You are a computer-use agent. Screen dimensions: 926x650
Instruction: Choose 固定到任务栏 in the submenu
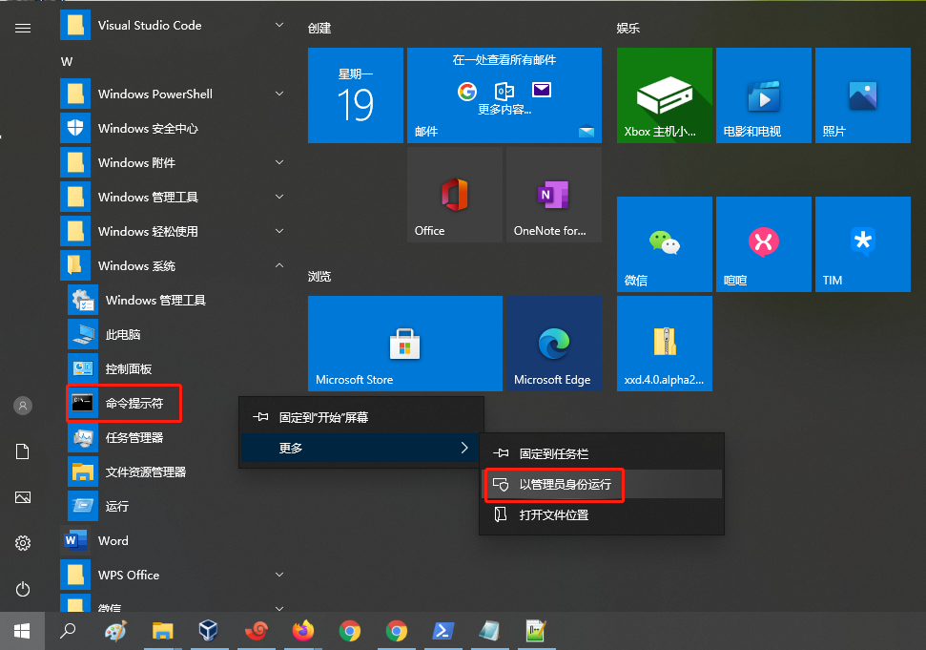tap(561, 453)
